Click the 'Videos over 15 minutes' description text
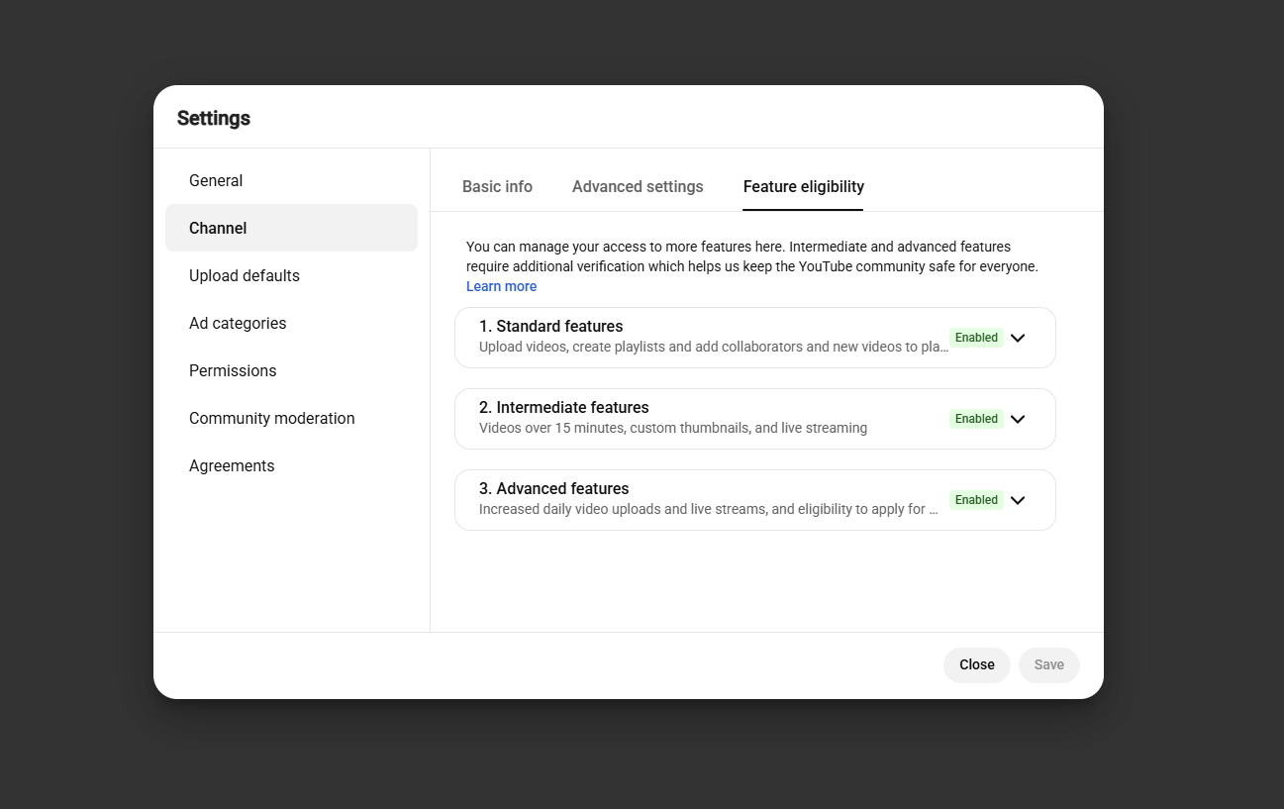The image size is (1284, 809). pos(673,429)
